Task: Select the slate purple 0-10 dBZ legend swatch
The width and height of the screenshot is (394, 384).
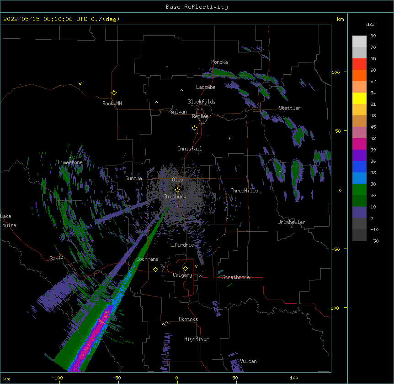Action: [x=359, y=213]
